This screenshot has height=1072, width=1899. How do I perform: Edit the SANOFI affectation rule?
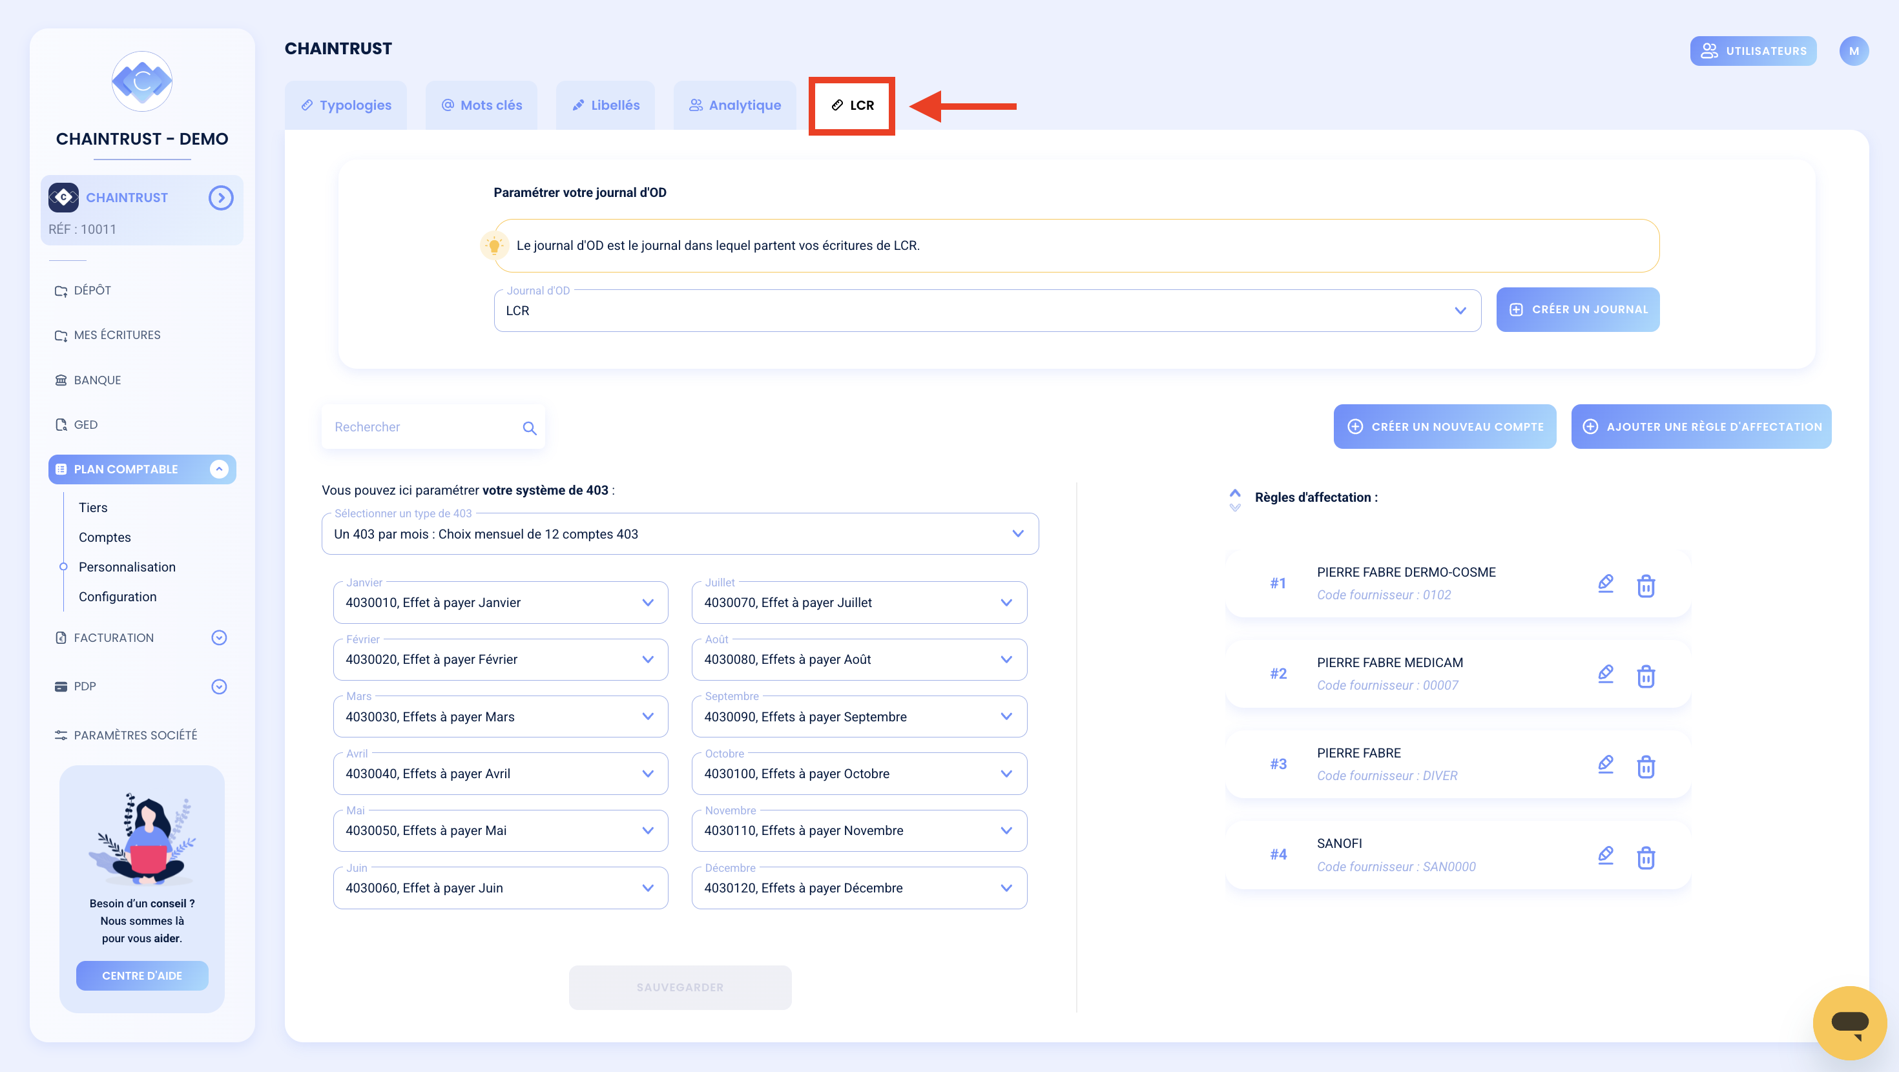(x=1606, y=855)
